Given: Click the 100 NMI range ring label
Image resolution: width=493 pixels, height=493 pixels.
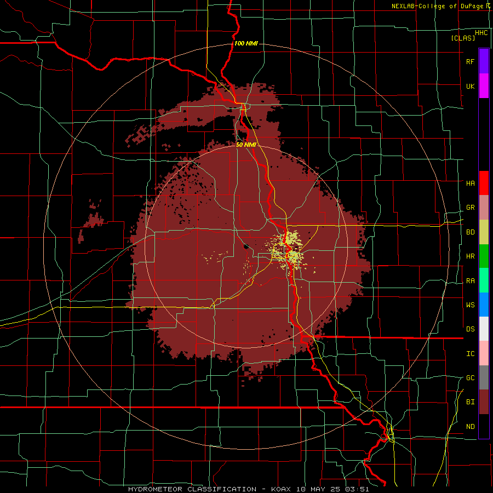Looking at the screenshot, I should (246, 43).
